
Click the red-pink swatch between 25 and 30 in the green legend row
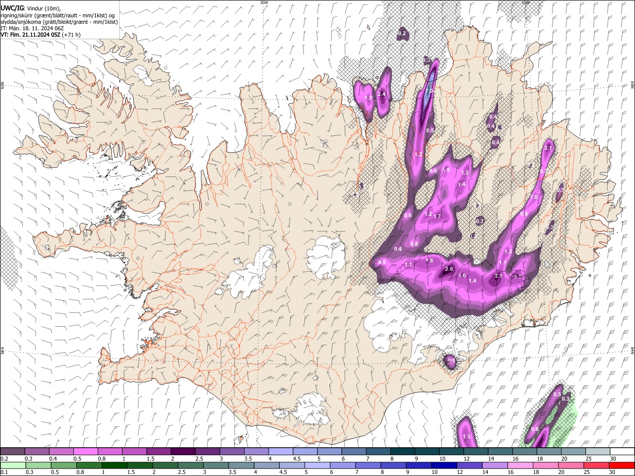(596, 465)
